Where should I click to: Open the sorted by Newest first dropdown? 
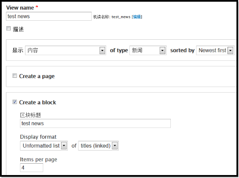tap(215, 50)
